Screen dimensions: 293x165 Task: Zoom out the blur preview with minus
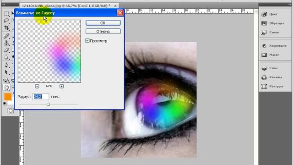pos(37,86)
